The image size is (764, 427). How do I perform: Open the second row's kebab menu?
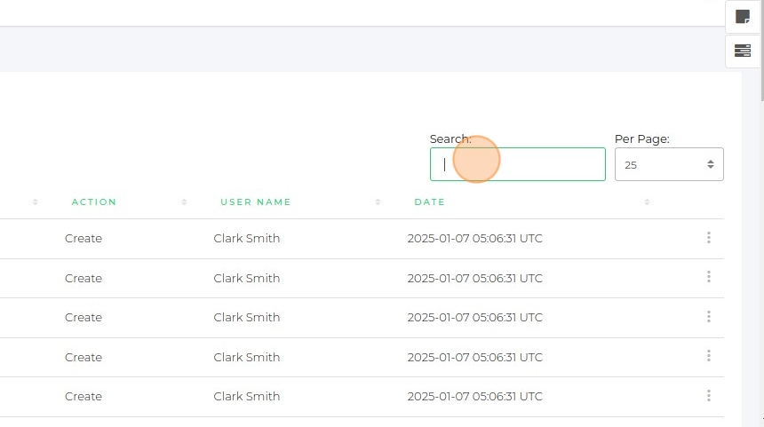click(708, 277)
